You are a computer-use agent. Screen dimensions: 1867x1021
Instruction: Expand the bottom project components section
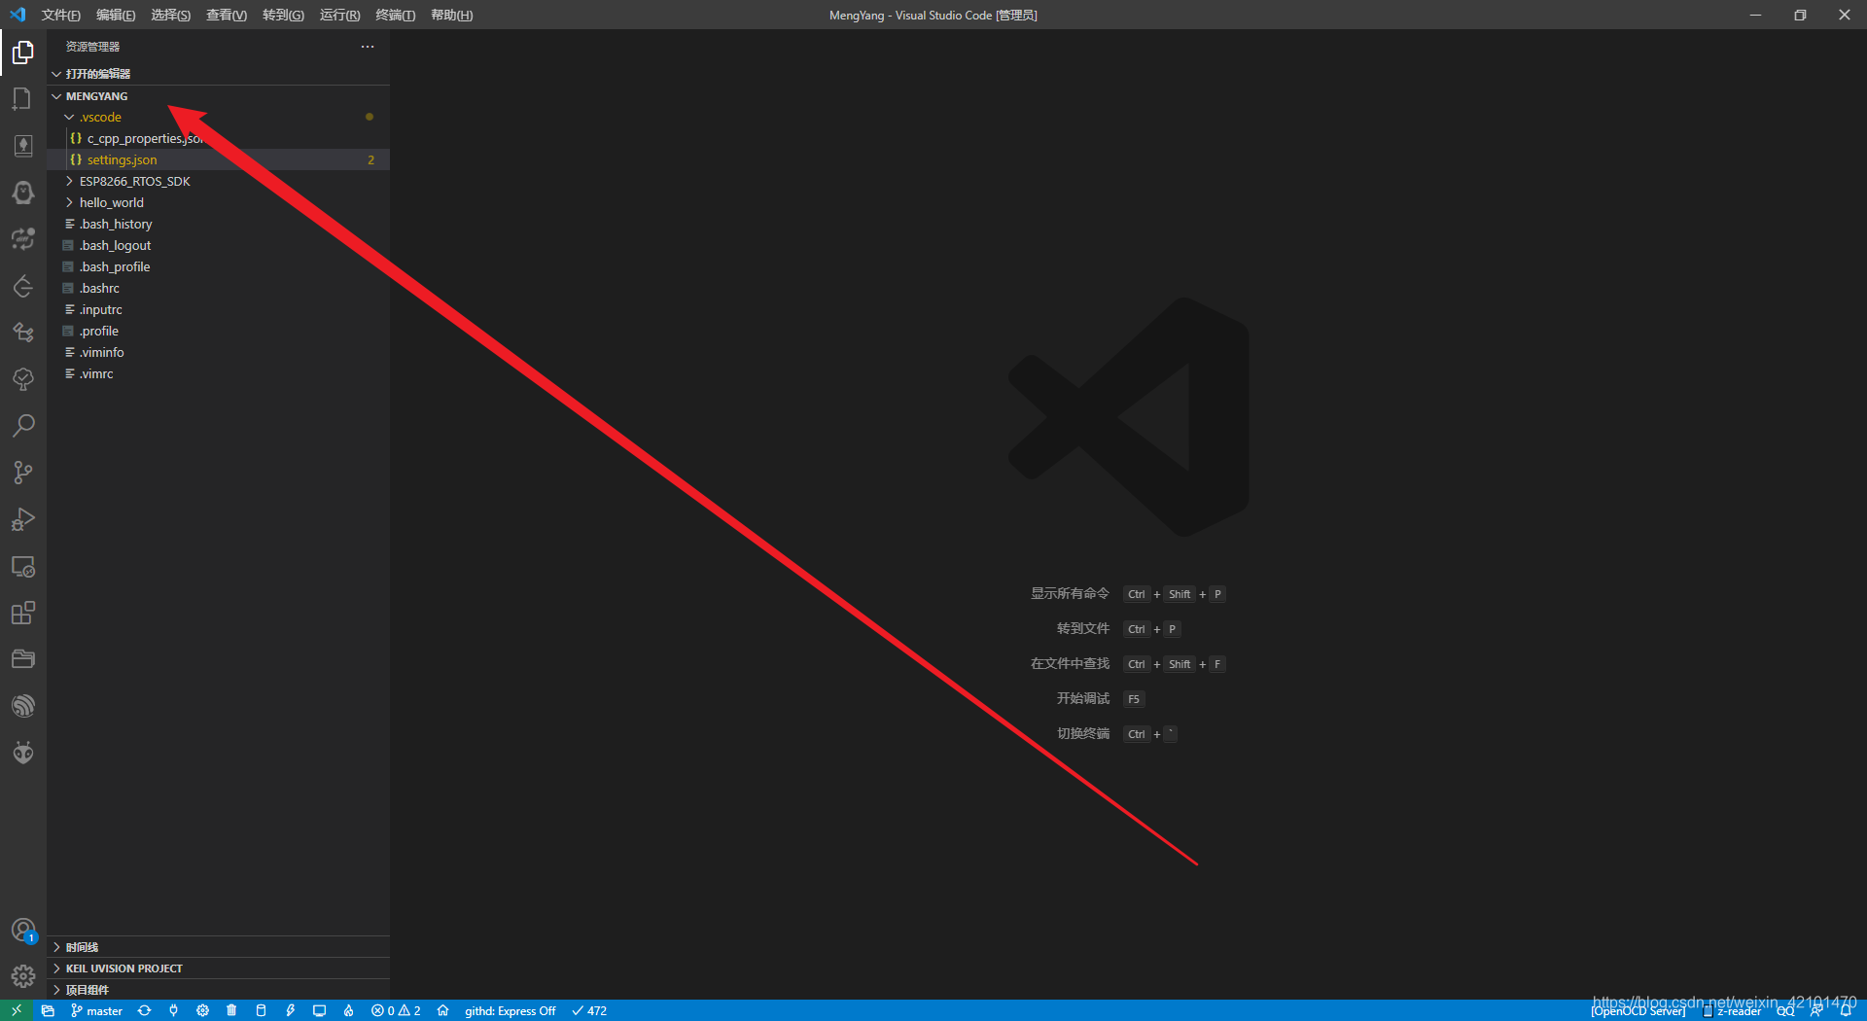[218, 990]
